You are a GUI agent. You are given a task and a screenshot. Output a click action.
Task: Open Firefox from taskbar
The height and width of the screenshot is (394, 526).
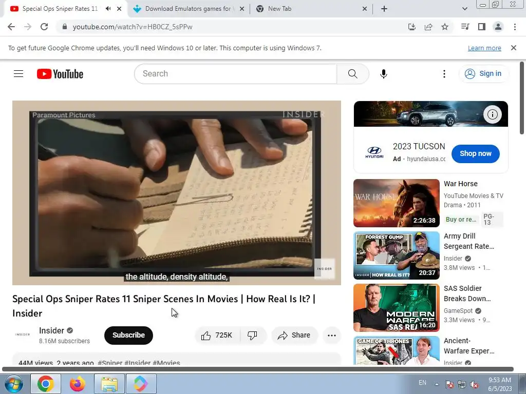click(78, 384)
